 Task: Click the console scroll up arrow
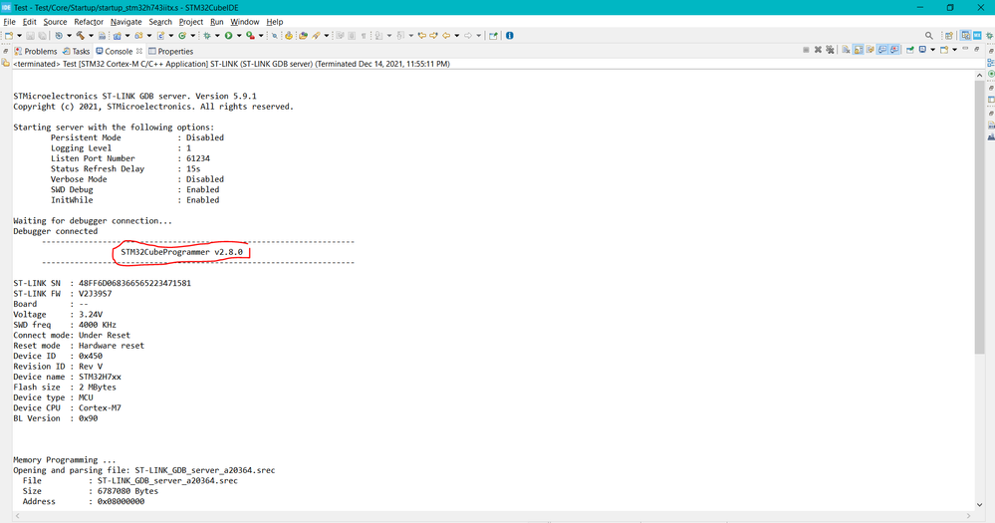[979, 75]
